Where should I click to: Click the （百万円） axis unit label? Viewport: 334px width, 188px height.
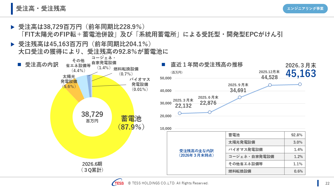point(177,72)
